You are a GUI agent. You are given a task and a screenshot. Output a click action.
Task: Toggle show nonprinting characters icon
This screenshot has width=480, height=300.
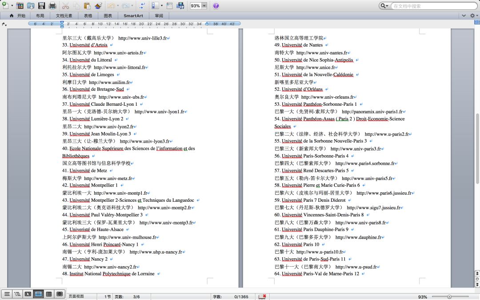142,5
